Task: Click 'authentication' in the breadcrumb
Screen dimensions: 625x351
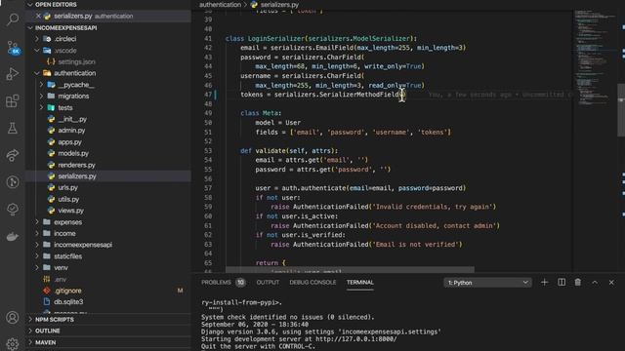Action: point(220,5)
